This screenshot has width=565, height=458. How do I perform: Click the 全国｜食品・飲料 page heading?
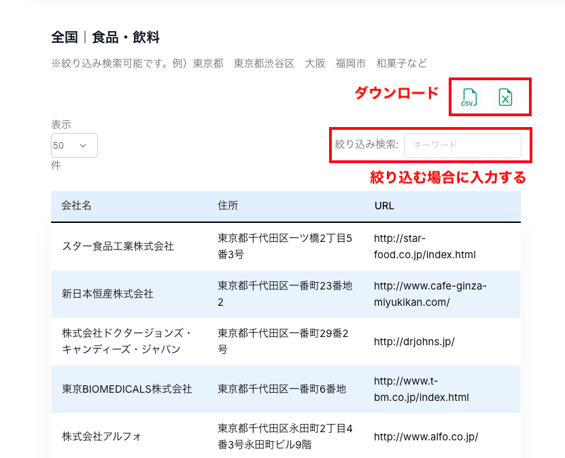pos(105,37)
